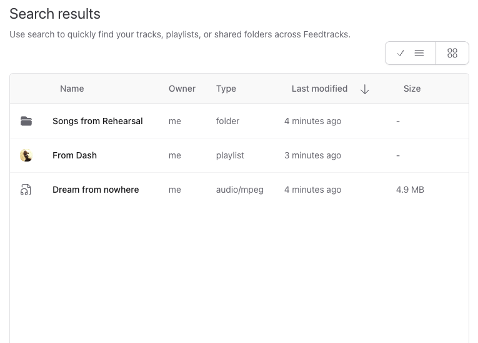Sort results by Owner column
The image size is (478, 343).
click(x=182, y=89)
